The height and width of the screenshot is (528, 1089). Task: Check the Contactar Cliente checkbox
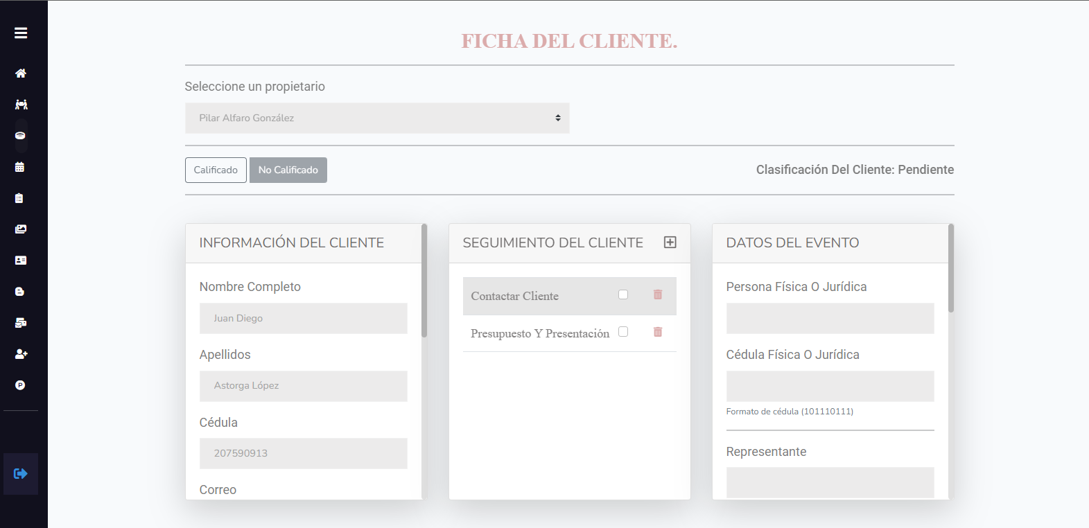[623, 294]
